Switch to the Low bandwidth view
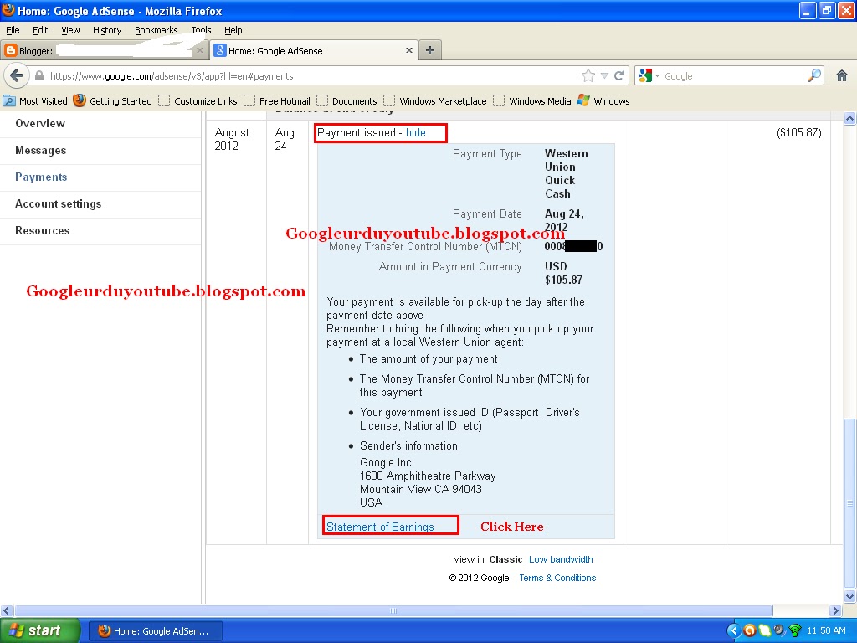Image resolution: width=857 pixels, height=643 pixels. (x=561, y=559)
